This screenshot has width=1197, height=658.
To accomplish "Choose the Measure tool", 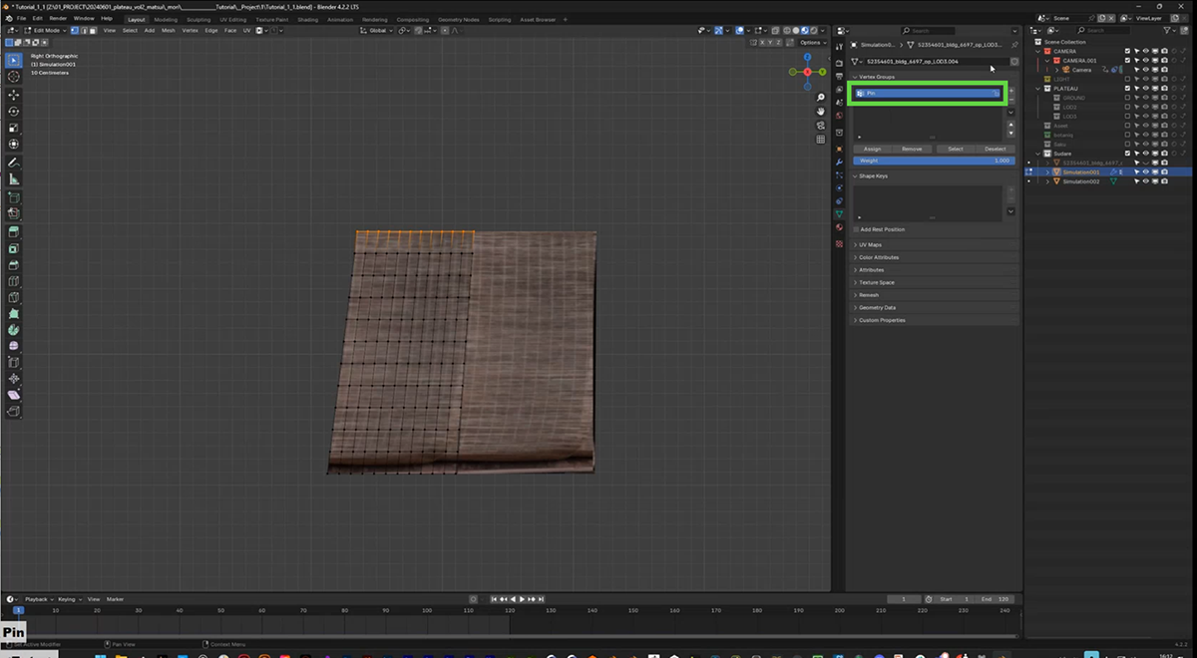I will pyautogui.click(x=14, y=179).
